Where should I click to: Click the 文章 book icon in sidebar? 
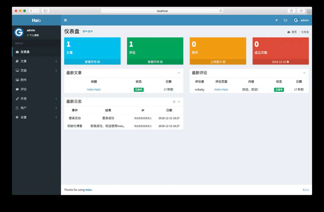click(17, 61)
